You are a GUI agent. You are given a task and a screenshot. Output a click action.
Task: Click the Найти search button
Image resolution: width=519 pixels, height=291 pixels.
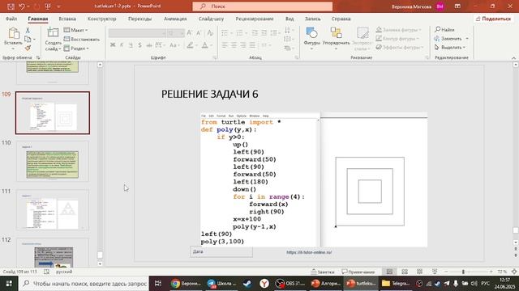[x=444, y=30]
